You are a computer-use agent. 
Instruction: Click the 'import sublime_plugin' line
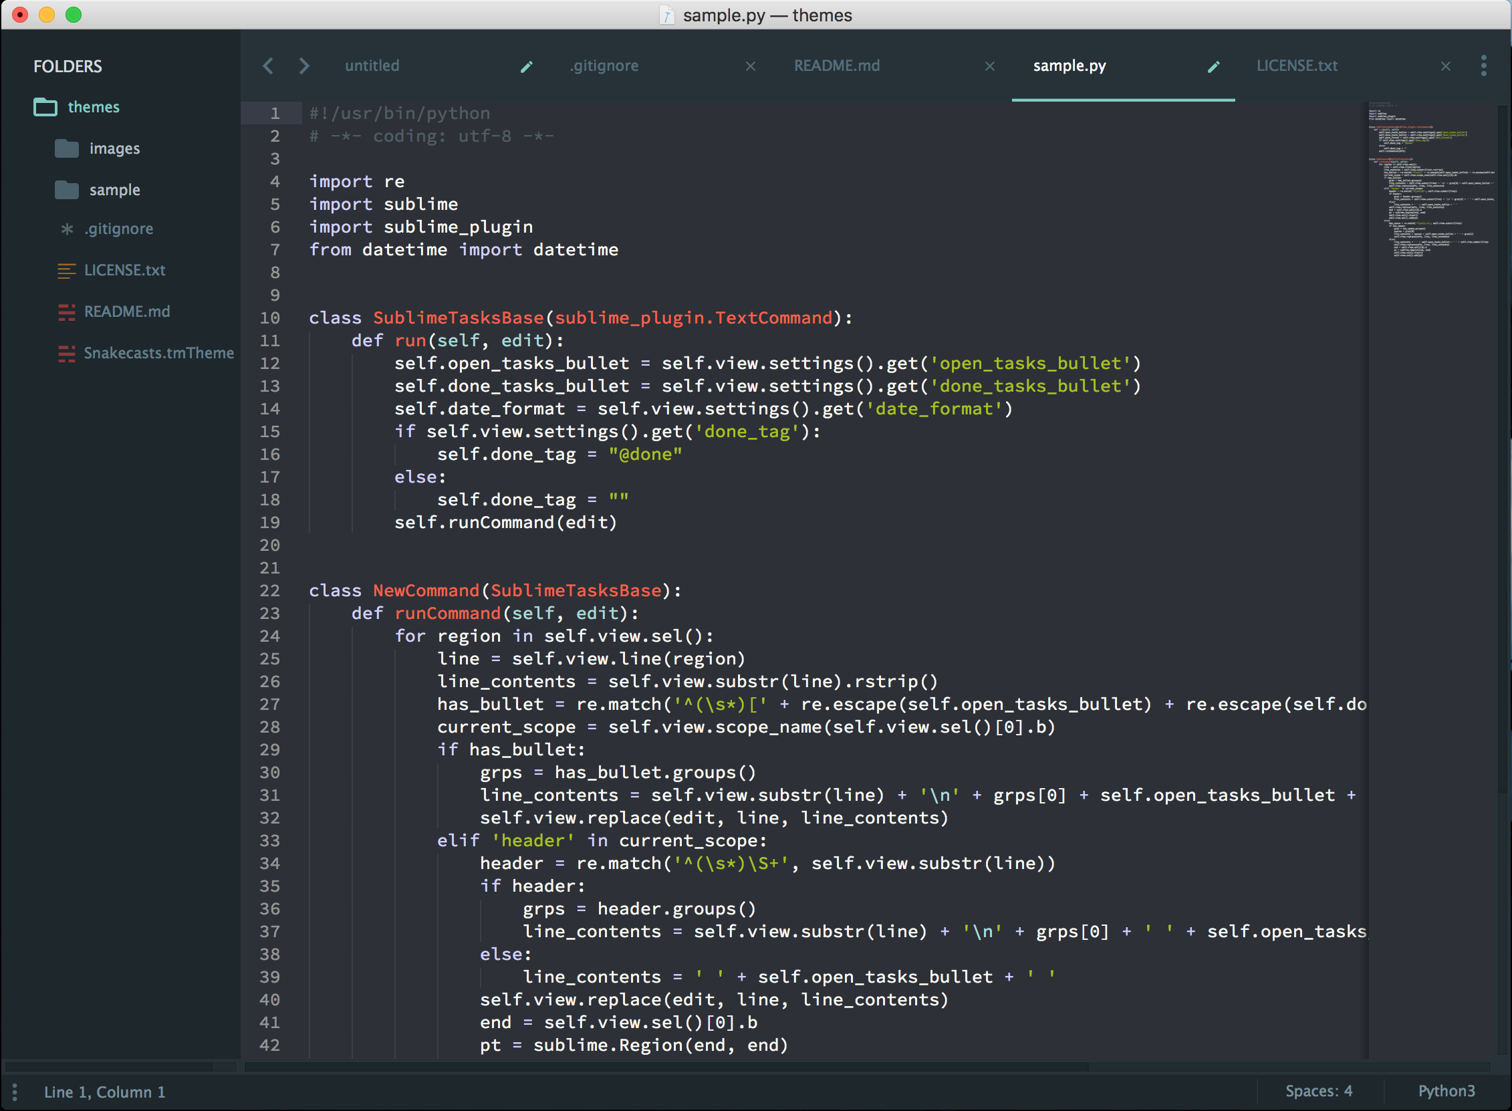pos(421,227)
